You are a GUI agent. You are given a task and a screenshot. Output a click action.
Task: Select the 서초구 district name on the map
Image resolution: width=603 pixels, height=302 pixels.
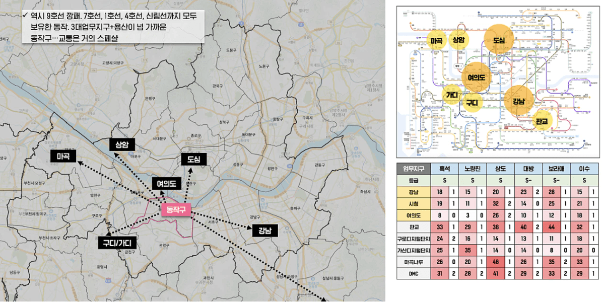point(212,222)
